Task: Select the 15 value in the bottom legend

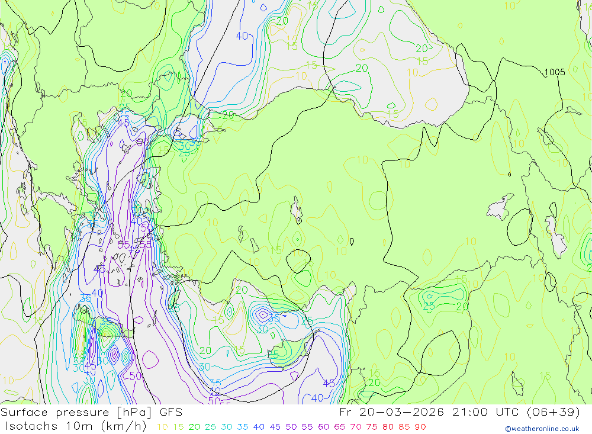Action: pos(178,427)
